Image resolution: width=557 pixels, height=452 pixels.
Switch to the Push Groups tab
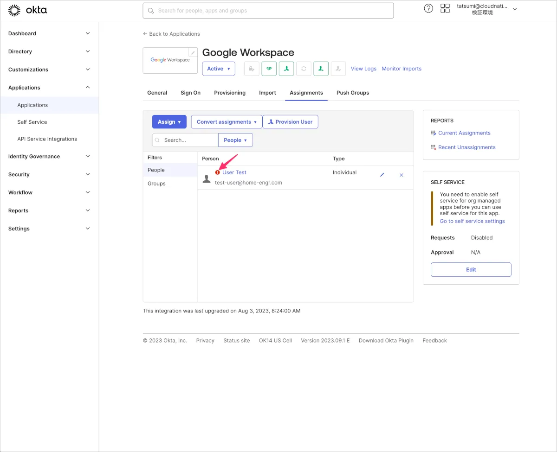pyautogui.click(x=353, y=93)
